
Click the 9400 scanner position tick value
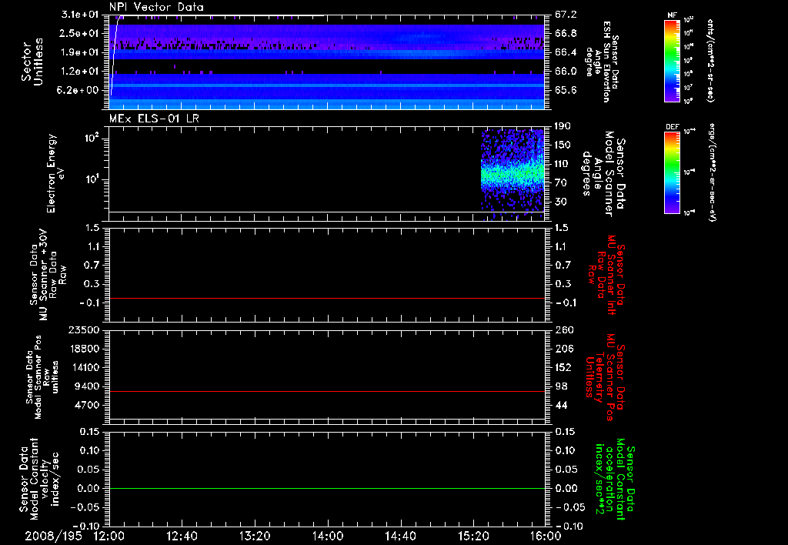coord(88,386)
